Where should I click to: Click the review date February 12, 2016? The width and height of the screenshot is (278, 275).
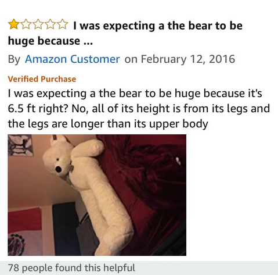(x=188, y=59)
